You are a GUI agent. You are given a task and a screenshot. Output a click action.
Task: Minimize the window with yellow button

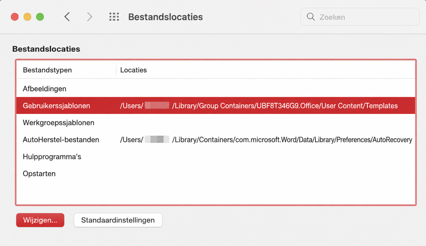pyautogui.click(x=27, y=17)
